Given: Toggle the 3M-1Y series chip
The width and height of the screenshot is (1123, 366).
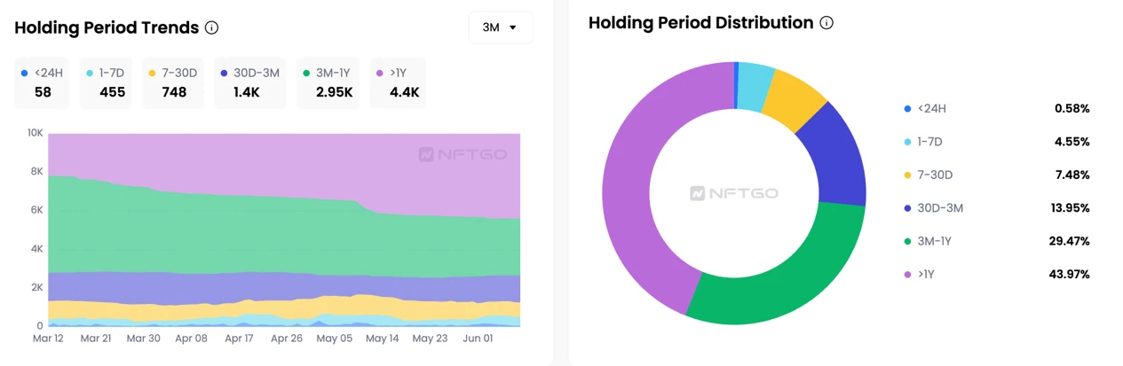Looking at the screenshot, I should click(328, 82).
